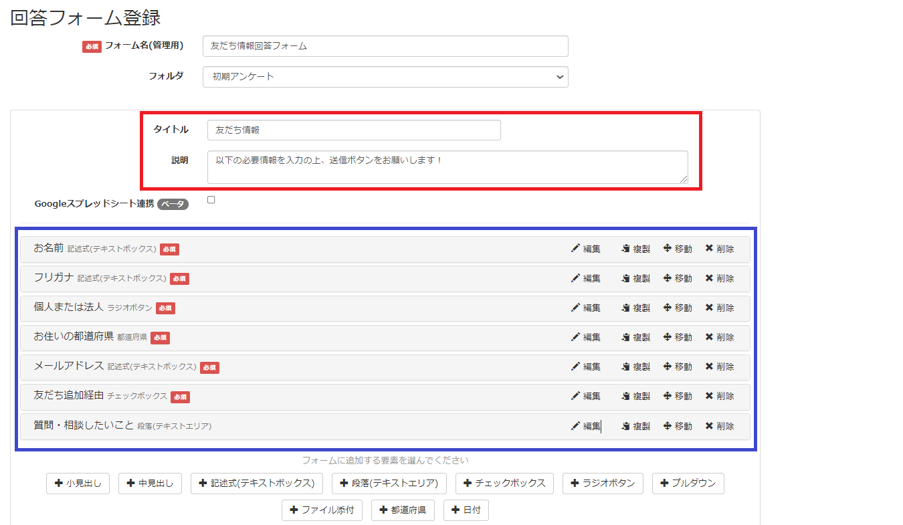The height and width of the screenshot is (525, 903).
Task: Add a 日付 element to the form
Action: [x=466, y=510]
